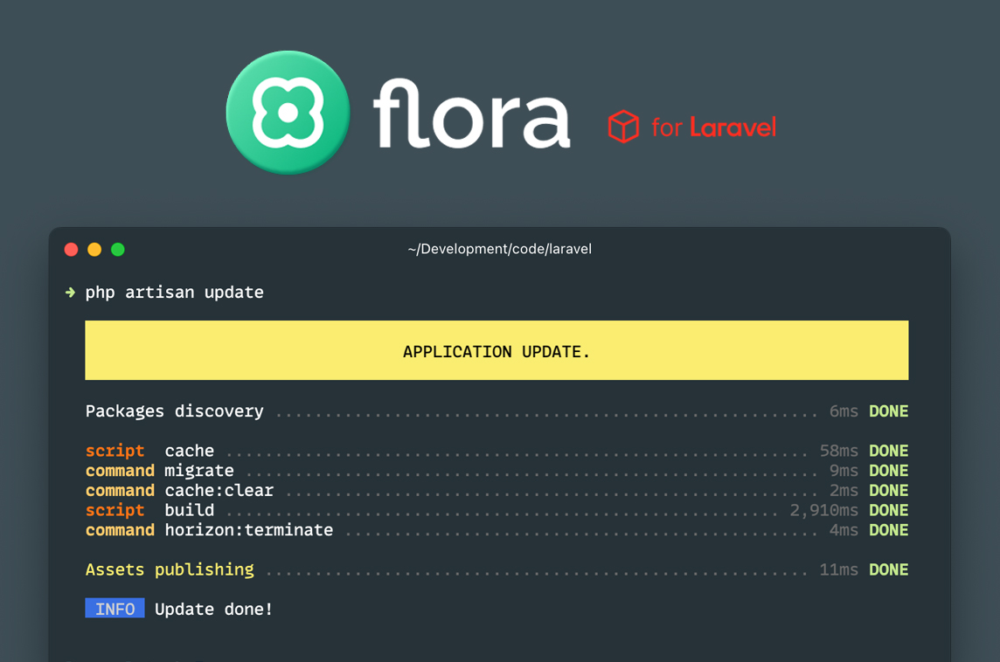
Task: Click the 'cache:clear' command label
Action: [219, 491]
